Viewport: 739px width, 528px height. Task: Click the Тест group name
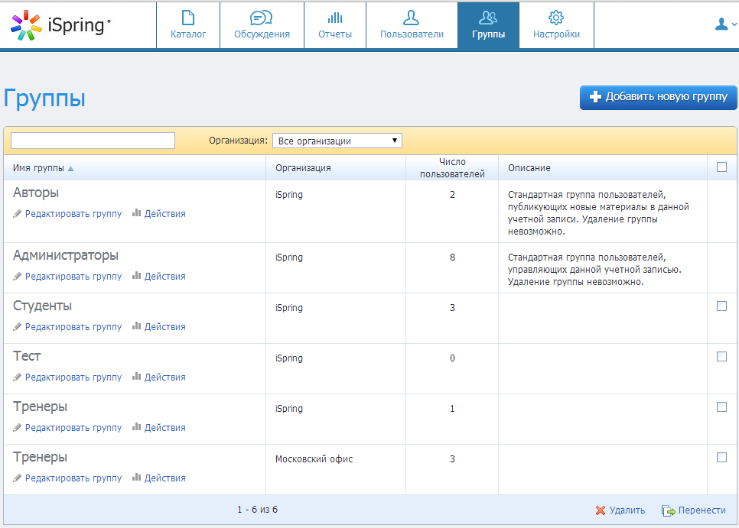(x=27, y=356)
